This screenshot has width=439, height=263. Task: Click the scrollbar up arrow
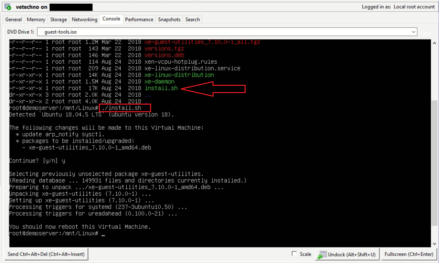(x=435, y=43)
